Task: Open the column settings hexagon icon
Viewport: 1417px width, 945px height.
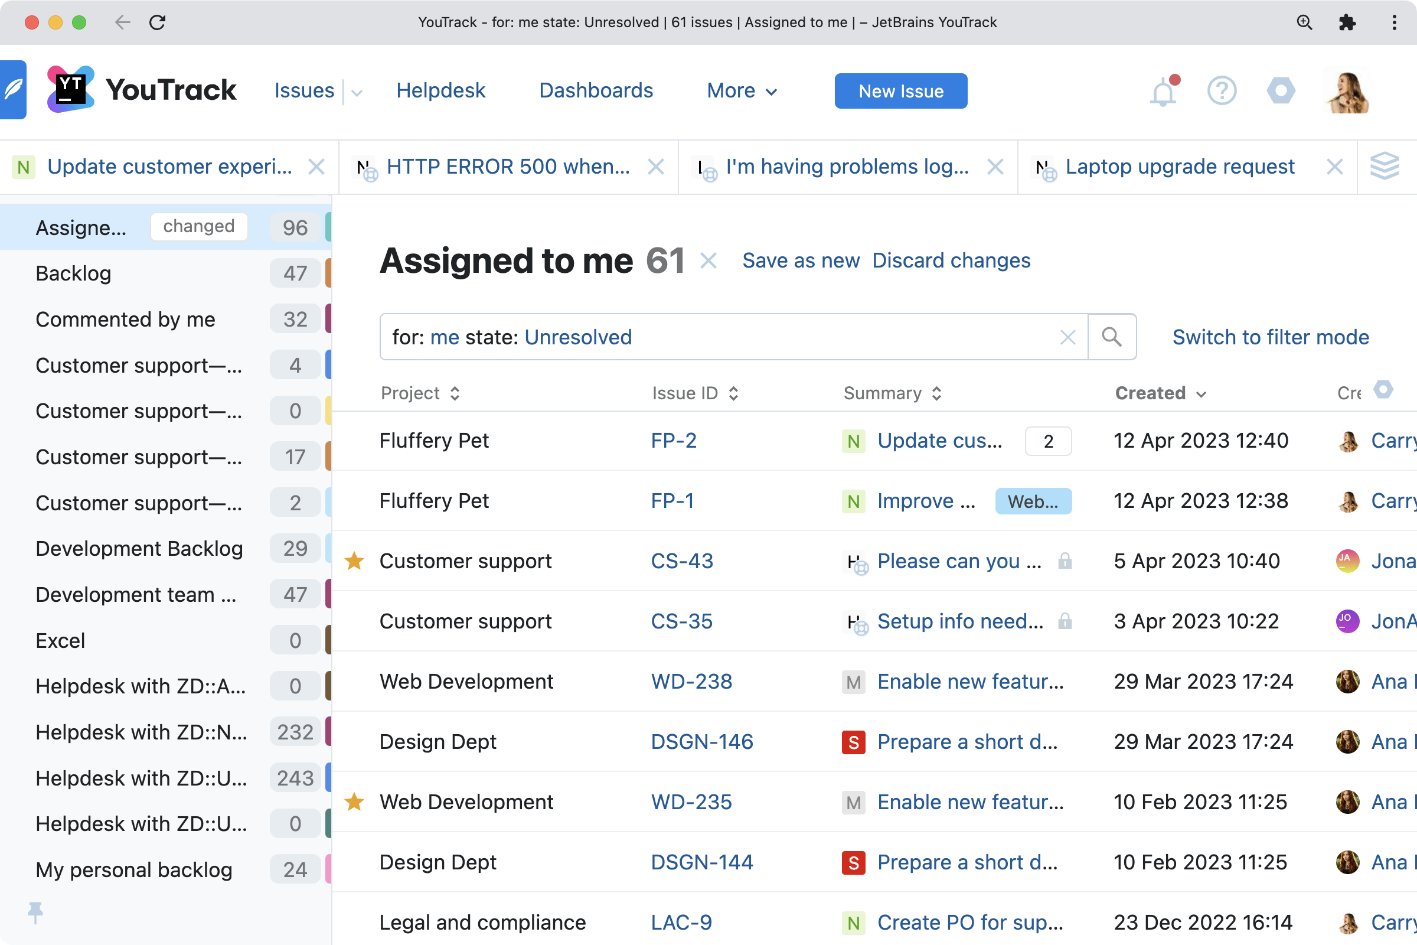Action: pyautogui.click(x=1383, y=389)
